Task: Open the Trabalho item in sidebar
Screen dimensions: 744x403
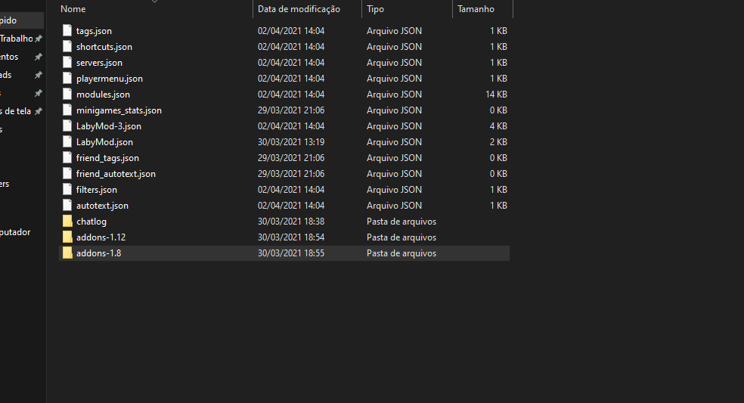Action: [16, 39]
